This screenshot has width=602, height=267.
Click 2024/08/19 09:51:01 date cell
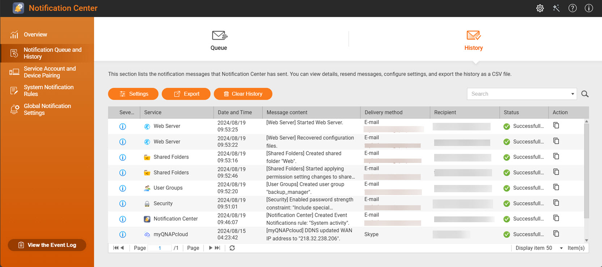(x=232, y=203)
